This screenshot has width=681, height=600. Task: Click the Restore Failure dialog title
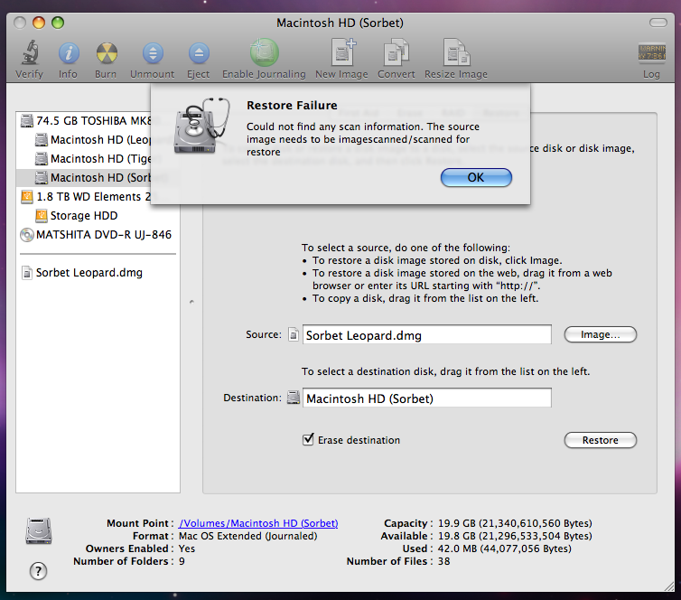(x=292, y=106)
